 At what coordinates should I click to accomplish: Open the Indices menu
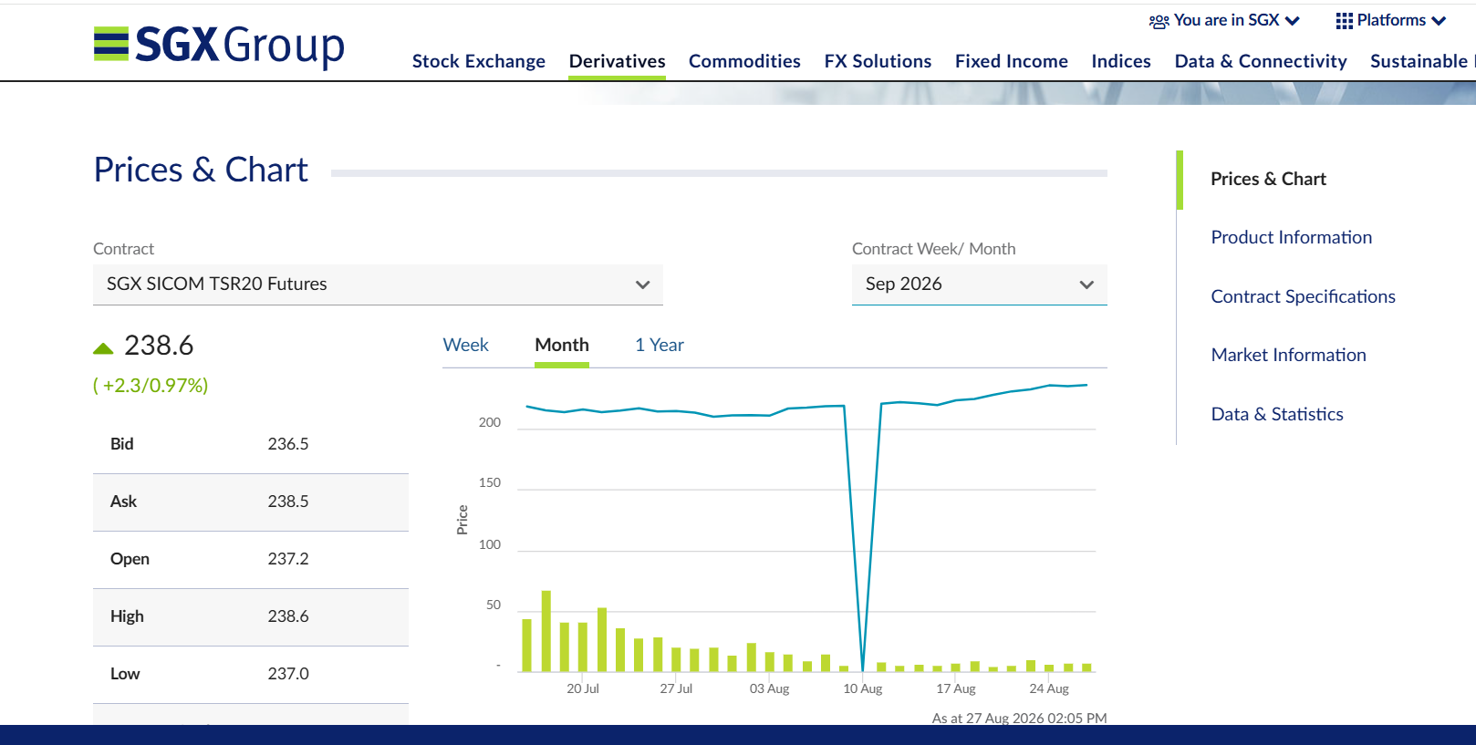pyautogui.click(x=1121, y=61)
